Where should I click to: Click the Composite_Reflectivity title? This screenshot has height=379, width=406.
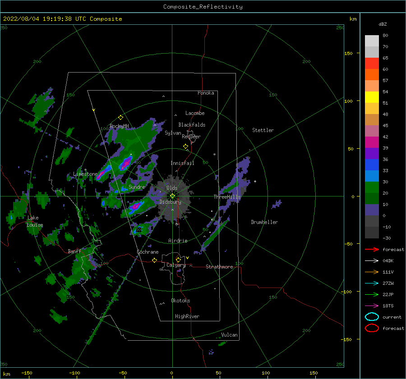tap(203, 7)
